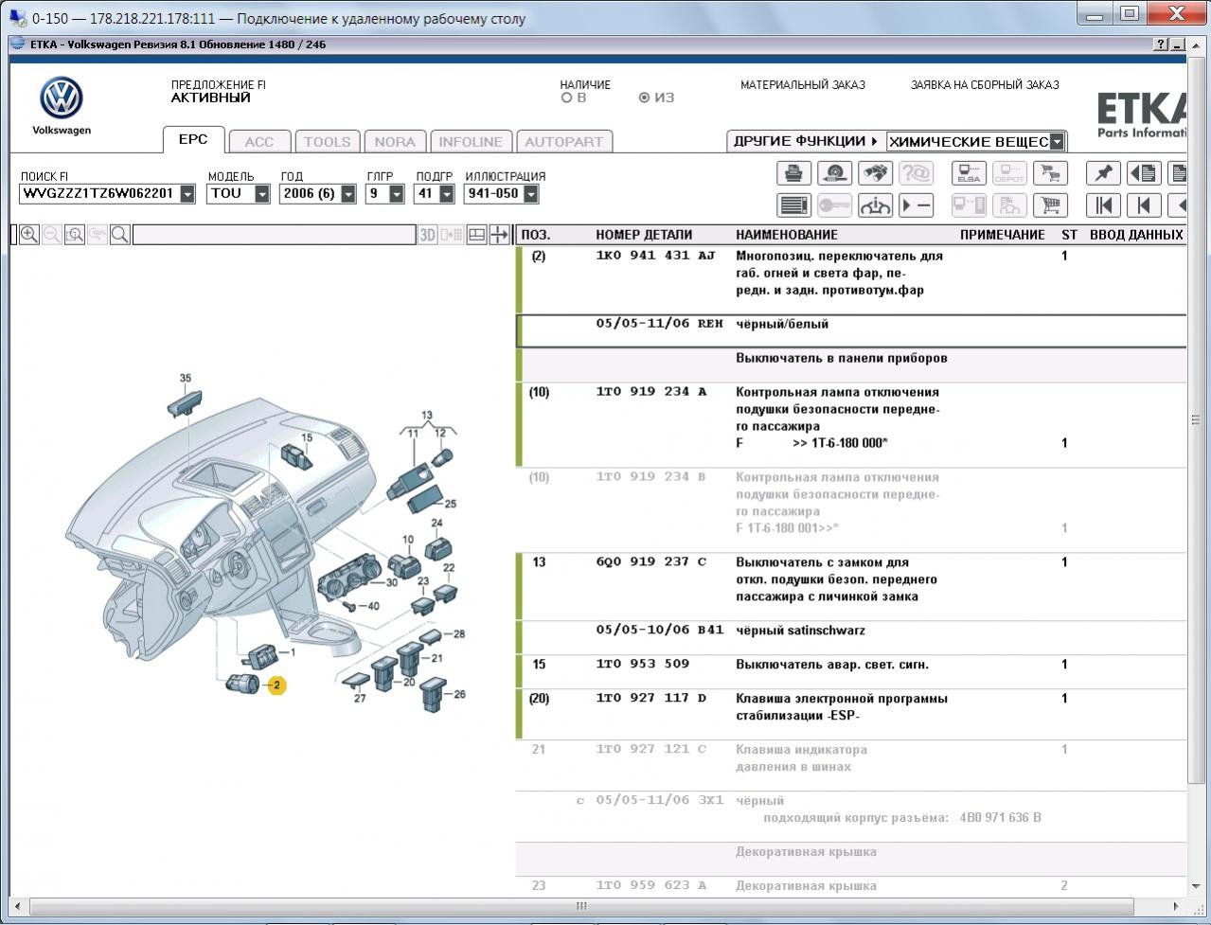Toggle the split layout icon
Viewport: 1211px width, 925px height.
click(x=477, y=235)
